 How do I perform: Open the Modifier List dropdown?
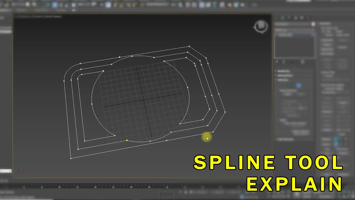coord(295,30)
